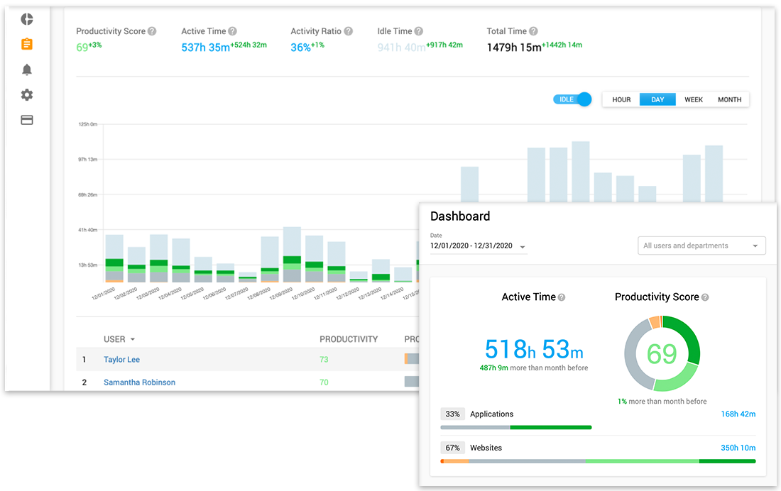This screenshot has width=781, height=491.
Task: Click the 125h 0m y-axis label
Action: pyautogui.click(x=87, y=124)
